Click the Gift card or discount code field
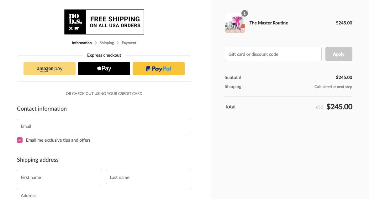 [x=273, y=54]
